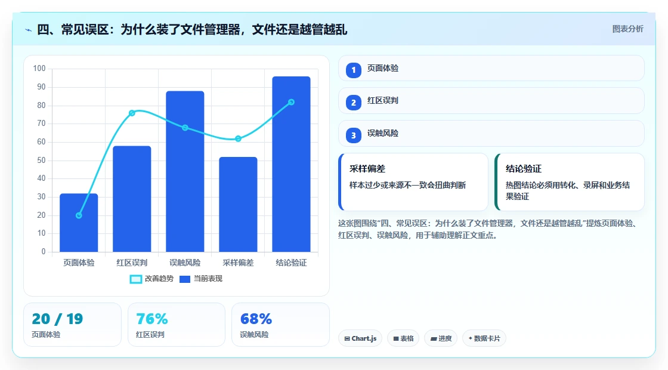Image resolution: width=668 pixels, height=370 pixels.
Task: Click the number 1 circle badge
Action: [x=354, y=70]
